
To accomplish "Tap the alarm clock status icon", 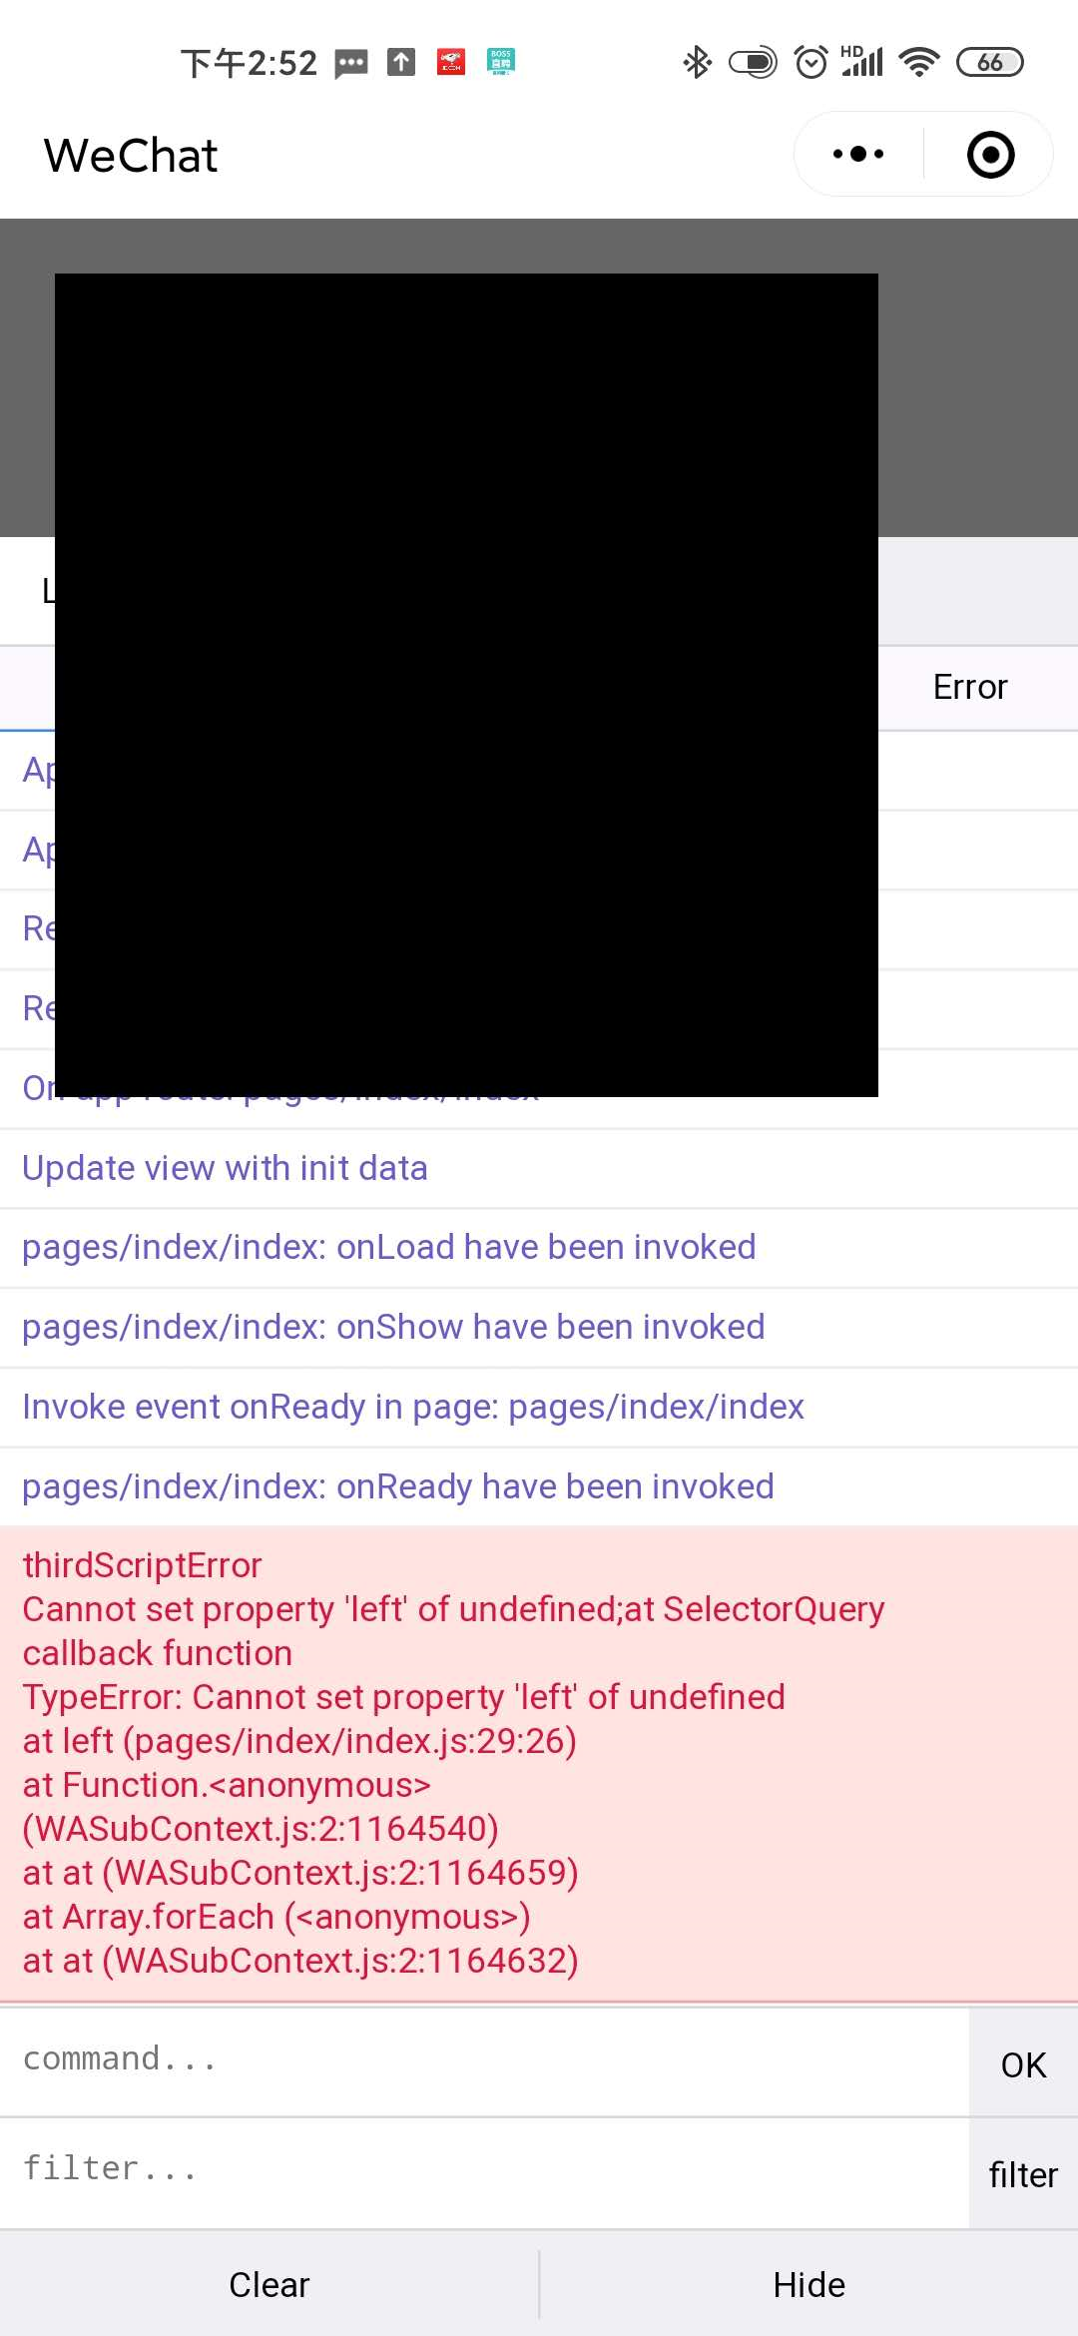I will (x=811, y=63).
